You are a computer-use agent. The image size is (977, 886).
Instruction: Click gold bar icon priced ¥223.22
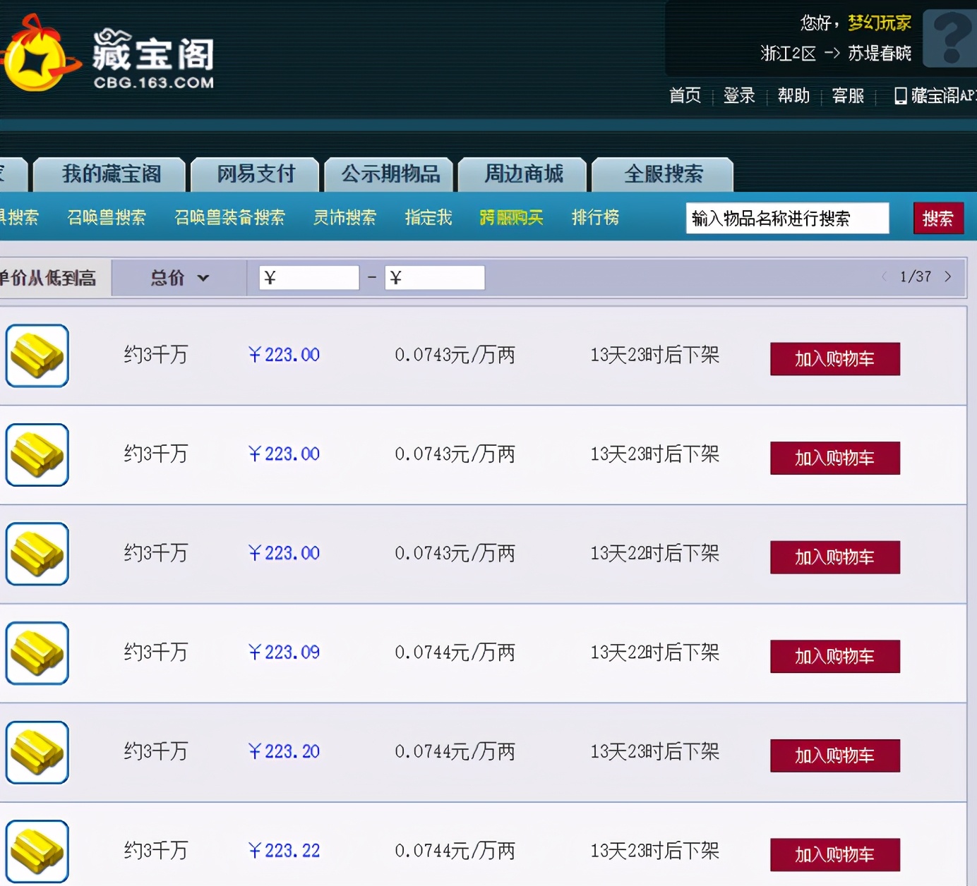37,851
